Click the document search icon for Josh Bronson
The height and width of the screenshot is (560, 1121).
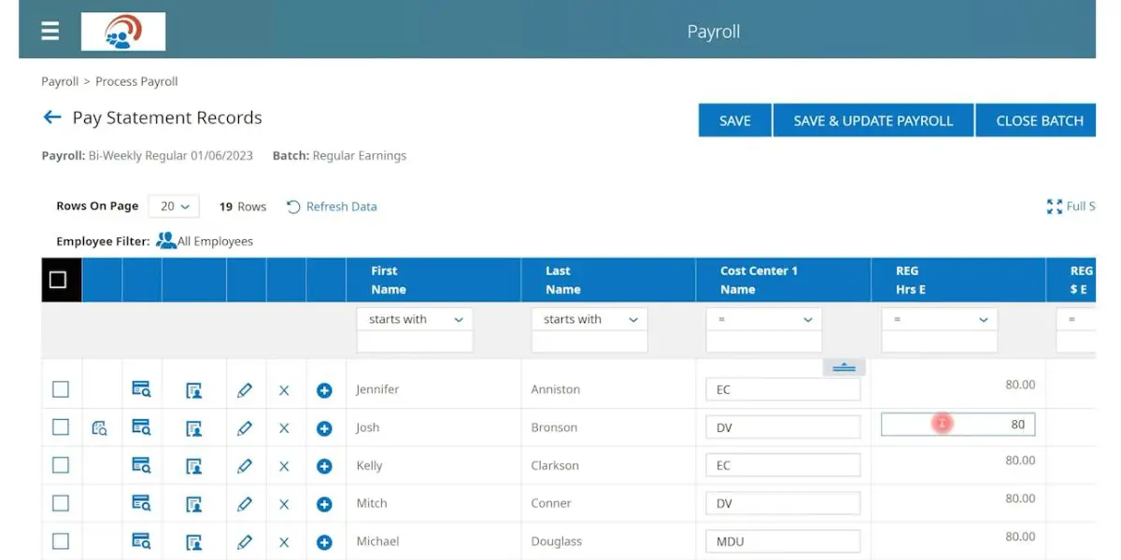(100, 428)
